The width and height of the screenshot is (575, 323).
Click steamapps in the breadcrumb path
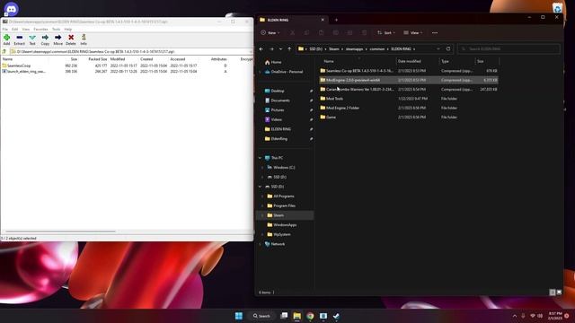(354, 48)
